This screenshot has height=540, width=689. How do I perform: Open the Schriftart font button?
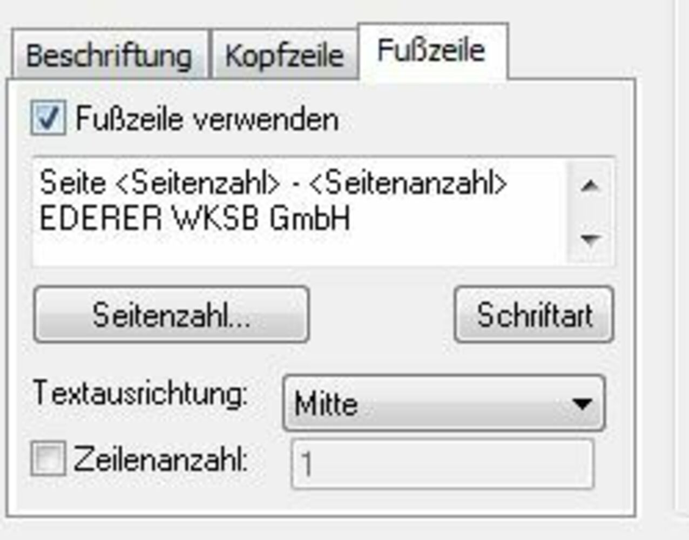point(534,315)
